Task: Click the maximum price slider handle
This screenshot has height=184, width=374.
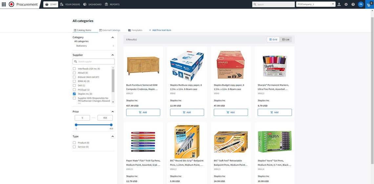Action: click(111, 125)
